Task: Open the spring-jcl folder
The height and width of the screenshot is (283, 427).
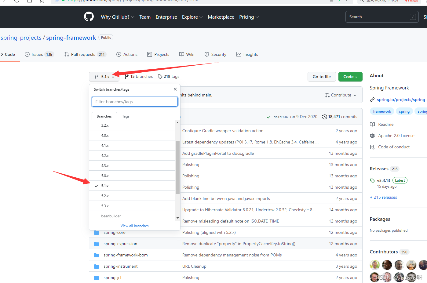Action: pos(112,278)
